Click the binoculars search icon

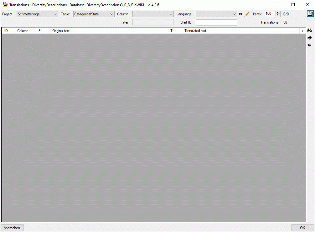point(309,31)
